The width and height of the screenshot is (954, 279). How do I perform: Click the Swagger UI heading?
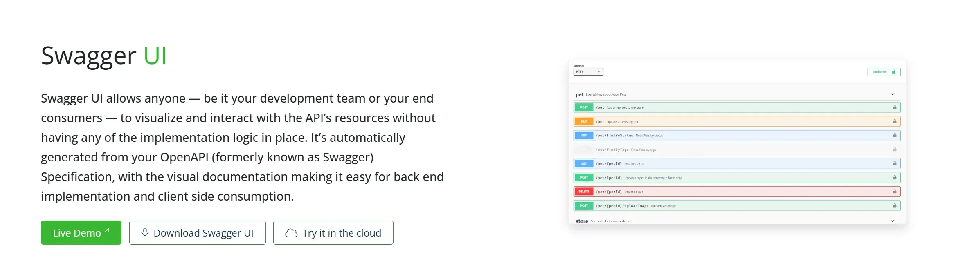tap(104, 56)
